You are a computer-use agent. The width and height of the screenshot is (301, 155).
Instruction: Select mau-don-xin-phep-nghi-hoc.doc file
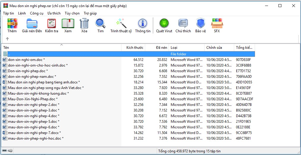[x=129, y=138]
